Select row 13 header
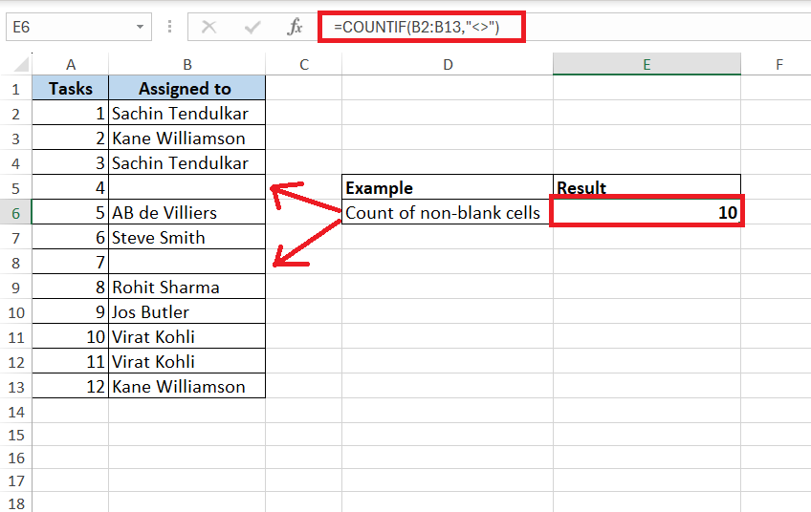 [16, 387]
